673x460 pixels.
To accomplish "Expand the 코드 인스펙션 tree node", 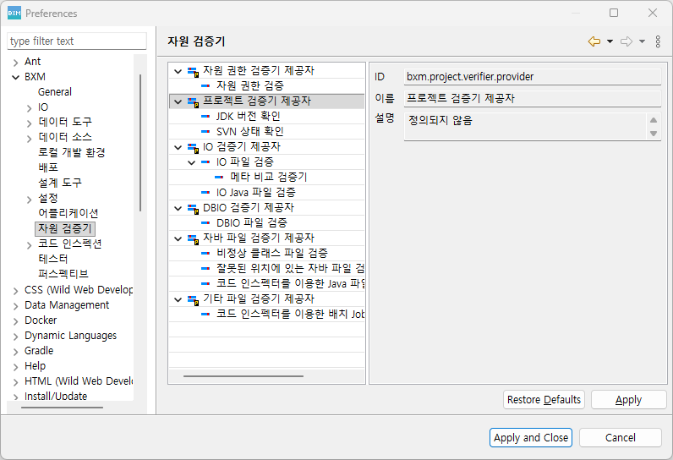I will point(30,244).
